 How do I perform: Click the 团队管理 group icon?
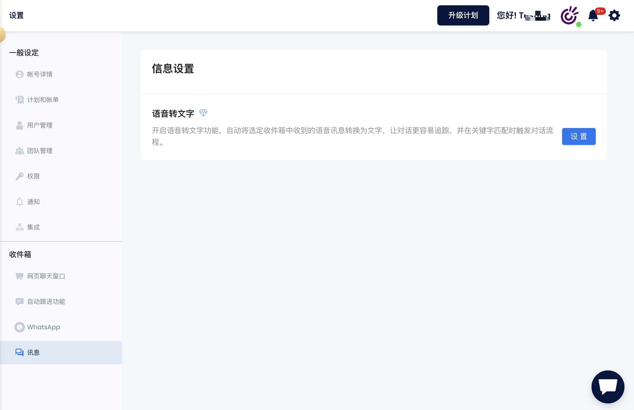tap(19, 151)
